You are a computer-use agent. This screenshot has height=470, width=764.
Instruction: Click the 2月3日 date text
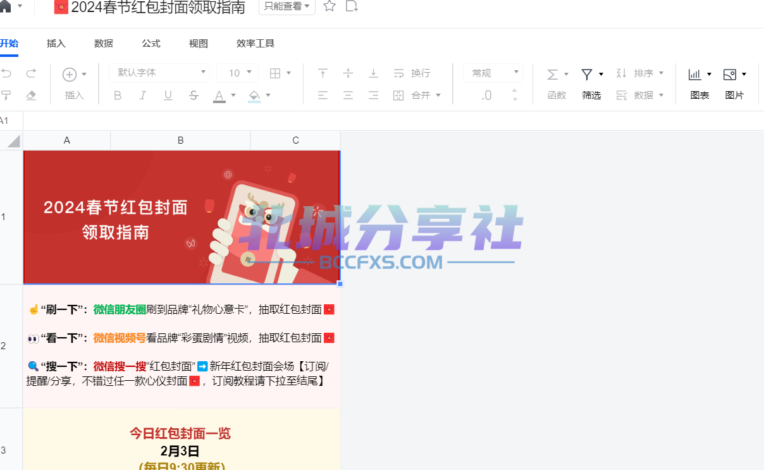pyautogui.click(x=180, y=451)
